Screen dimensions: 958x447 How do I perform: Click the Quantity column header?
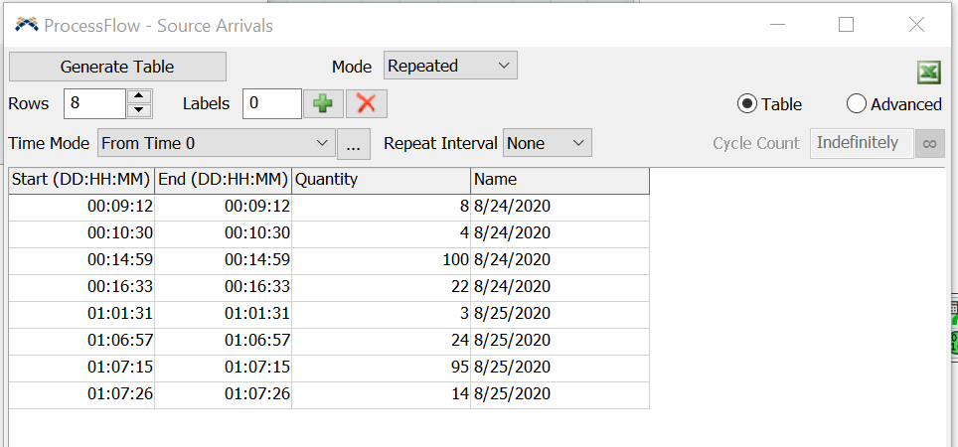point(381,180)
